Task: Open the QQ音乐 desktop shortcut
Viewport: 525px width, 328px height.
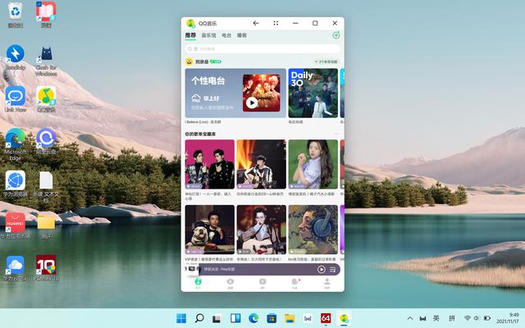Action: 46,99
